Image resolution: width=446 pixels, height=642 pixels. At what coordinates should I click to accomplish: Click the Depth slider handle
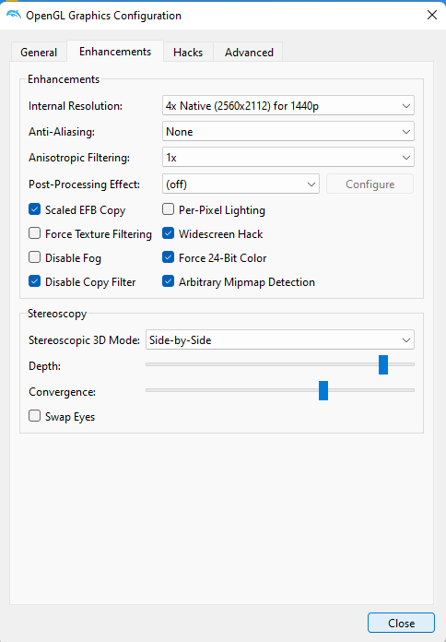pos(383,364)
